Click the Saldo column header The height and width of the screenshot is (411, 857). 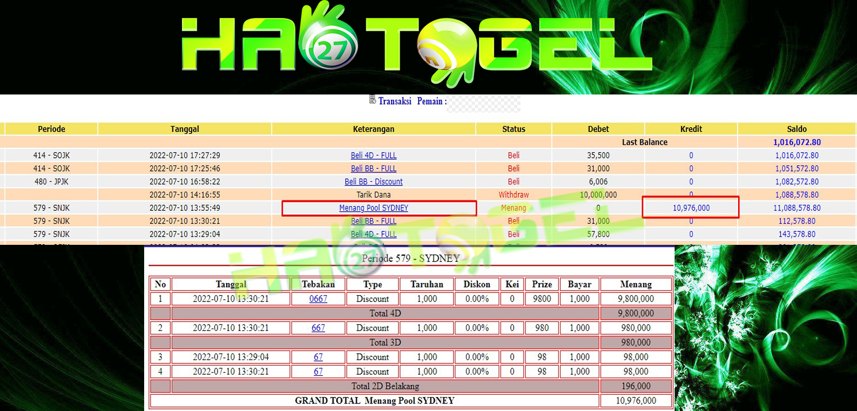(797, 129)
